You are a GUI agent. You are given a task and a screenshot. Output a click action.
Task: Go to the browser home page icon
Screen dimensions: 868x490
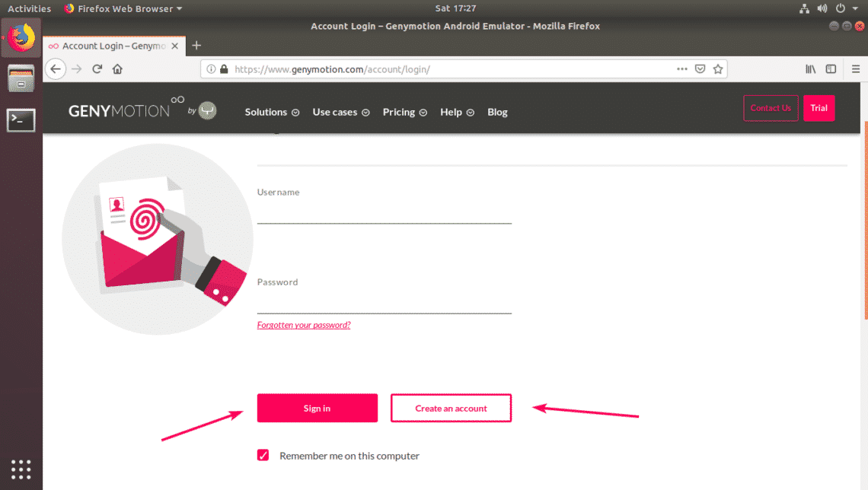117,68
